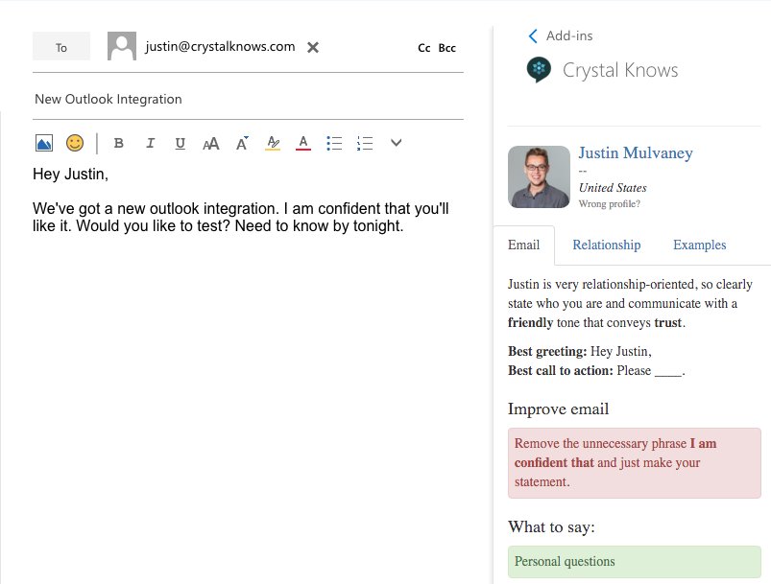Click the 'Best call to action:' line
The height and width of the screenshot is (584, 771).
(596, 371)
